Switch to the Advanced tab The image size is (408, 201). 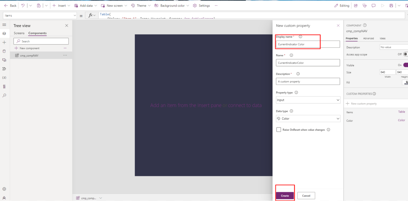pos(368,38)
